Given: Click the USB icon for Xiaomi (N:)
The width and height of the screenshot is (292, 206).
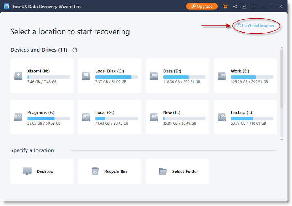Looking at the screenshot, I should pyautogui.click(x=18, y=76).
